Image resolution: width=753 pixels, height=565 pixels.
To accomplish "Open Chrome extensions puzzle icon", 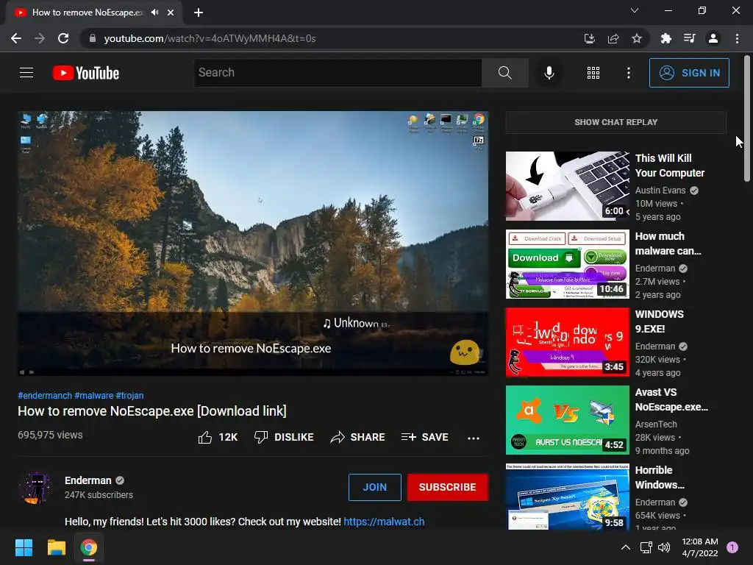I will (x=665, y=38).
